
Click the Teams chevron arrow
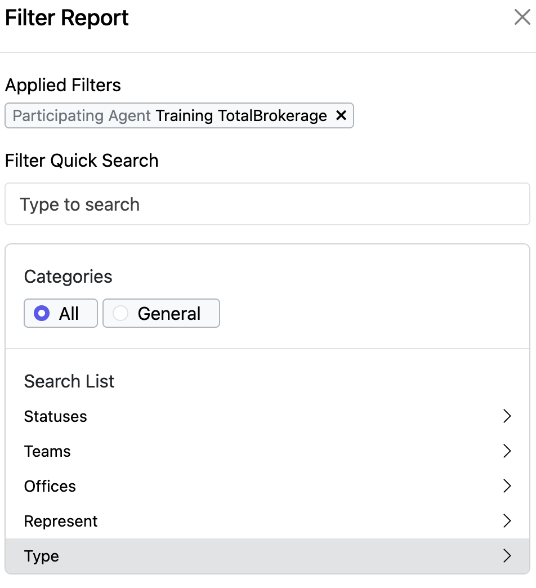pos(507,451)
